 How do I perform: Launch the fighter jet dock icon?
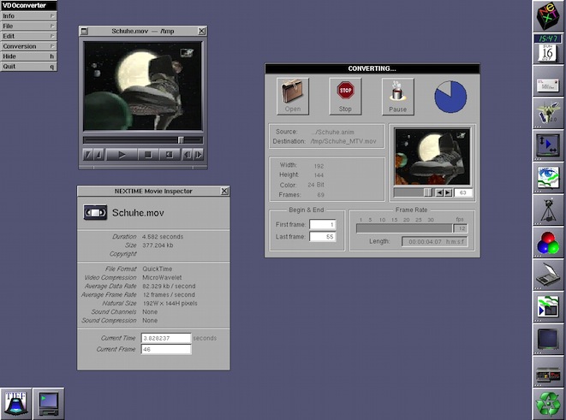[548, 113]
